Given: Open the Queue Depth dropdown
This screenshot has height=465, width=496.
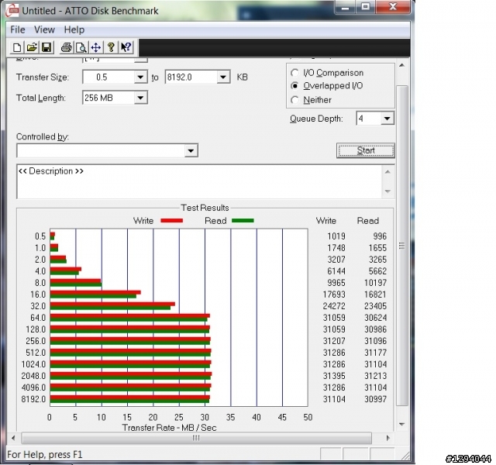Looking at the screenshot, I should pos(387,119).
